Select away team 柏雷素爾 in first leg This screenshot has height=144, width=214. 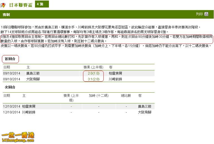click(x=115, y=73)
